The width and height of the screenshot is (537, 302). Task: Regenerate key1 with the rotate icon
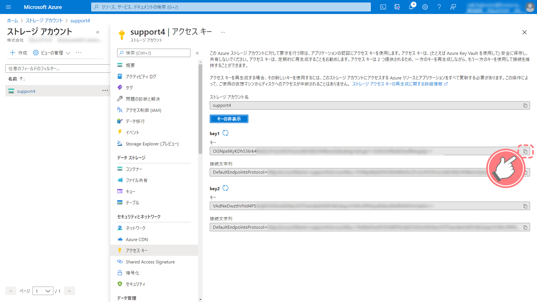click(225, 133)
